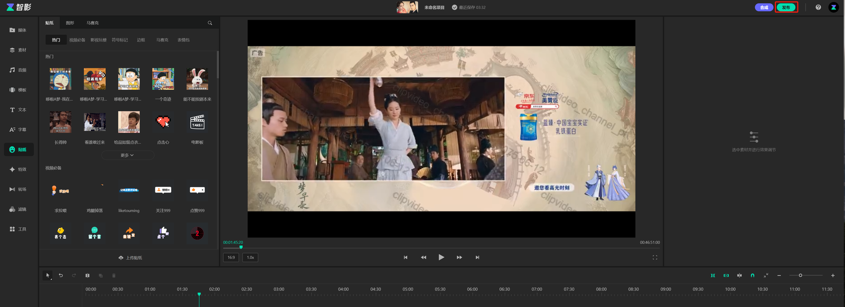Select the 贴纸 stickers sidebar item
The image size is (845, 307).
coord(18,149)
